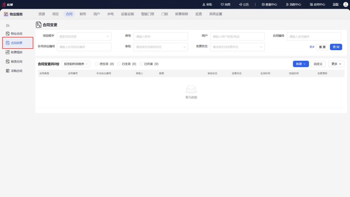Screen dimensions: 350x197
Task: Click the 收费规则 sidebar icon
Action: pyautogui.click(x=8, y=52)
